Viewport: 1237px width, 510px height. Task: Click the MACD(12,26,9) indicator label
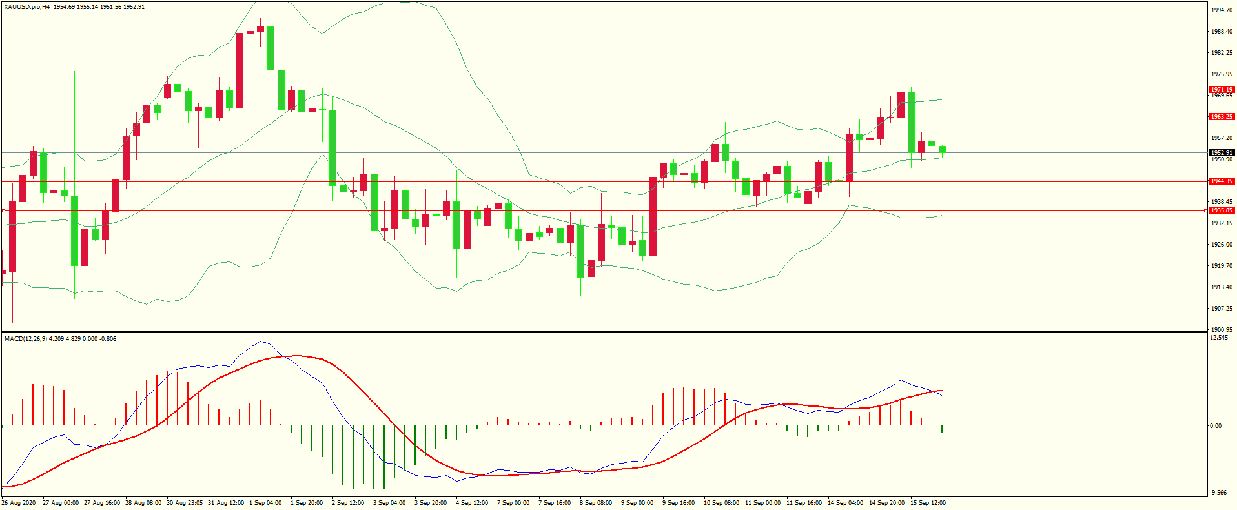(26, 338)
